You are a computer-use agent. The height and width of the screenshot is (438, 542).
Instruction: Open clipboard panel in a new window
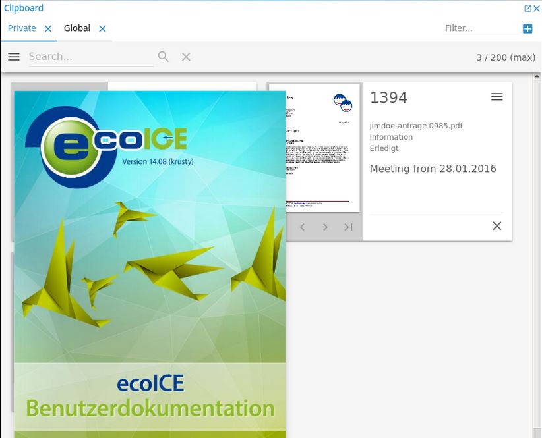(527, 9)
